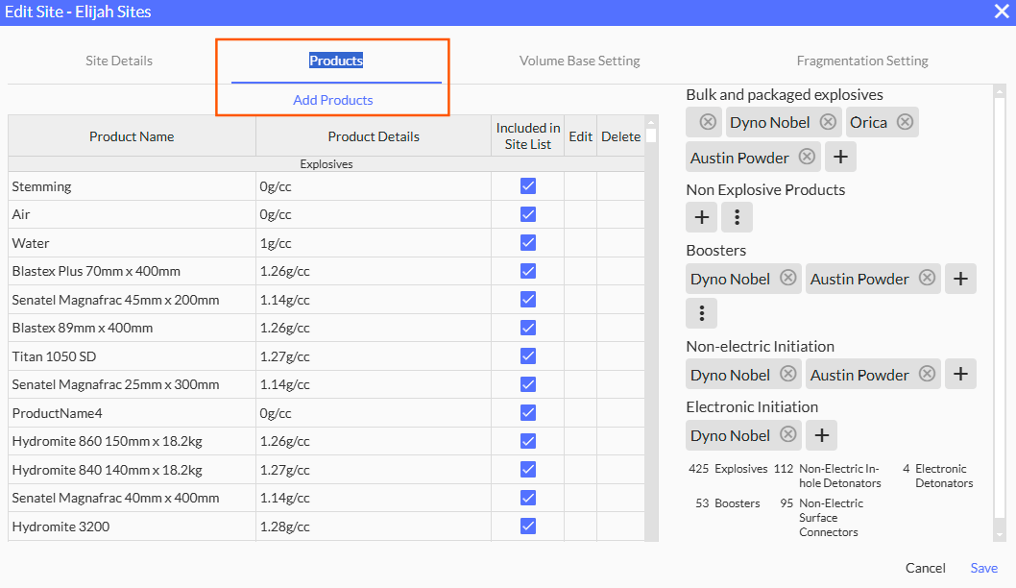Open Volume Base Setting tab

pyautogui.click(x=579, y=61)
